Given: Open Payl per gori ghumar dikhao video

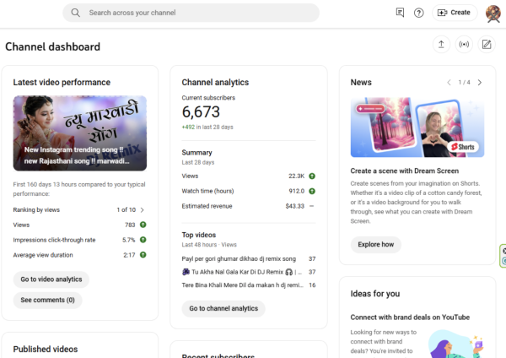Looking at the screenshot, I should (241, 258).
